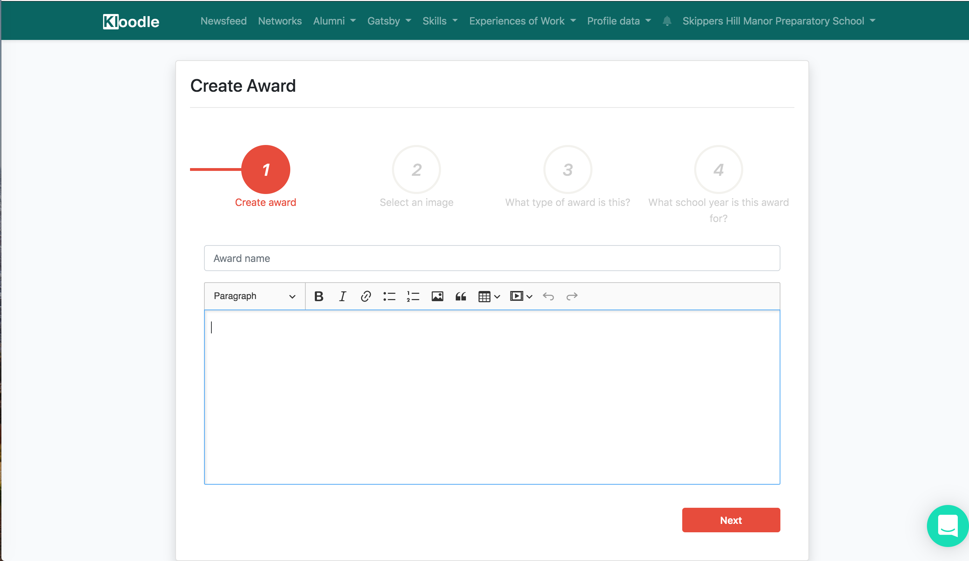Toggle italic formatting in editor

[342, 296]
